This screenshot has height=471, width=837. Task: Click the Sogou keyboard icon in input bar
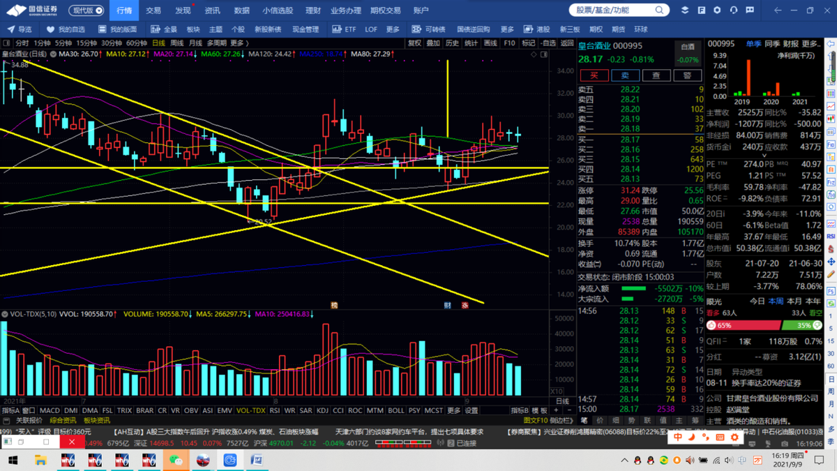coord(720,438)
